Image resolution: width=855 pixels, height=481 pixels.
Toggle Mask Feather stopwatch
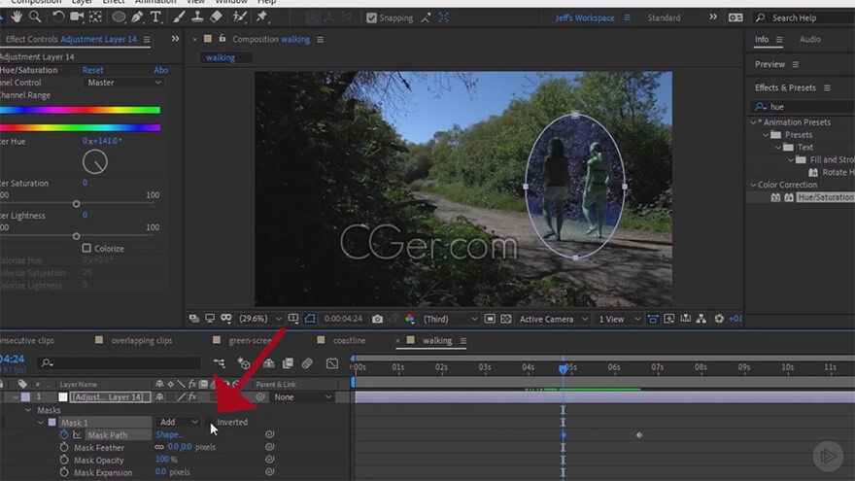(x=64, y=447)
